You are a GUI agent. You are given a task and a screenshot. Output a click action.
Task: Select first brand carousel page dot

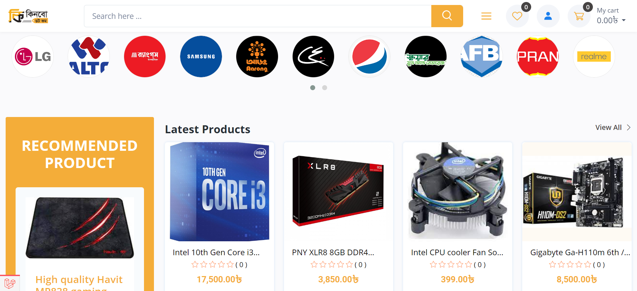pos(313,87)
